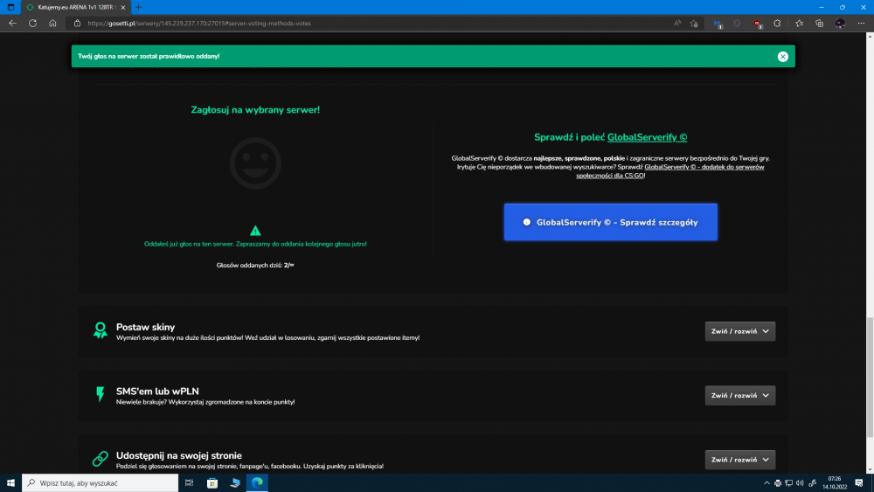The width and height of the screenshot is (874, 492).
Task: Open the browser settings ellipsis menu
Action: [x=861, y=24]
